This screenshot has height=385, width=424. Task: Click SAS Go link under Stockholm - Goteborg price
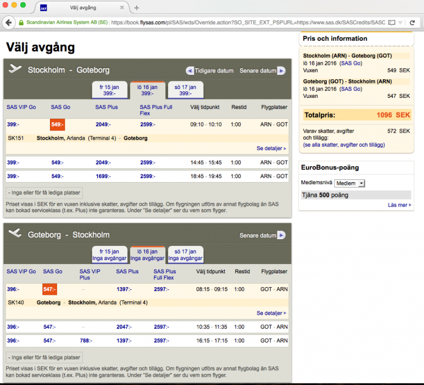(x=351, y=63)
